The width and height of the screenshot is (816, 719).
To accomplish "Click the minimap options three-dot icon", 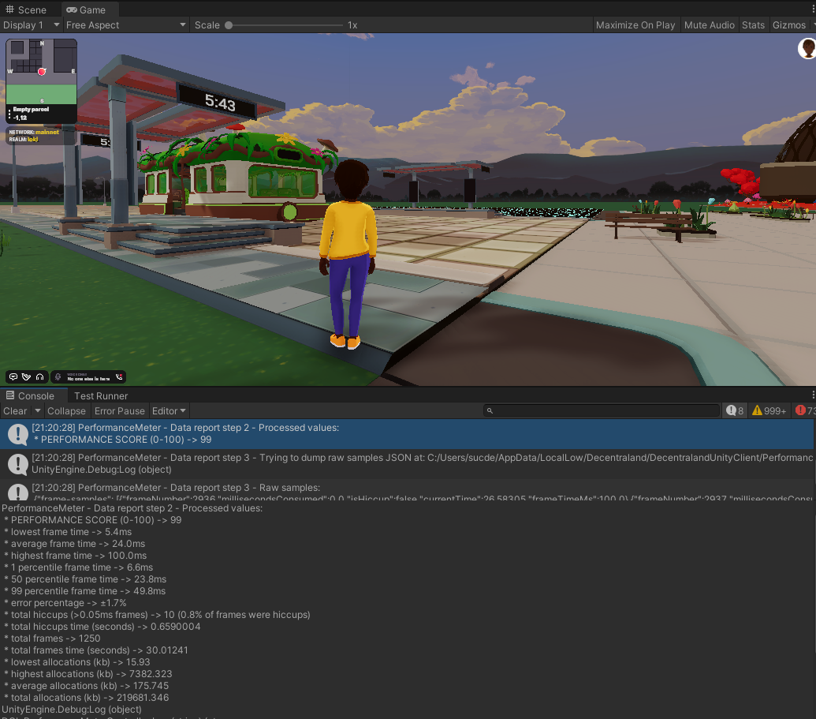I will tap(9, 113).
